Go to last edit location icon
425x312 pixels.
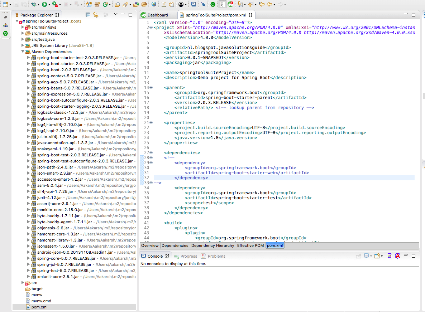pos(262,4)
